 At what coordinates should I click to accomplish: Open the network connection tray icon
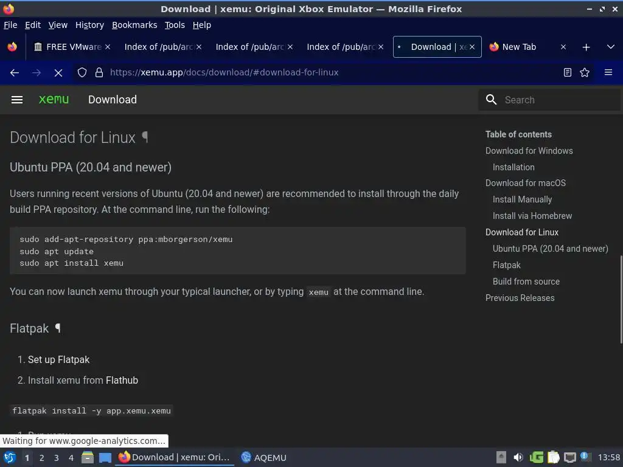click(x=569, y=458)
